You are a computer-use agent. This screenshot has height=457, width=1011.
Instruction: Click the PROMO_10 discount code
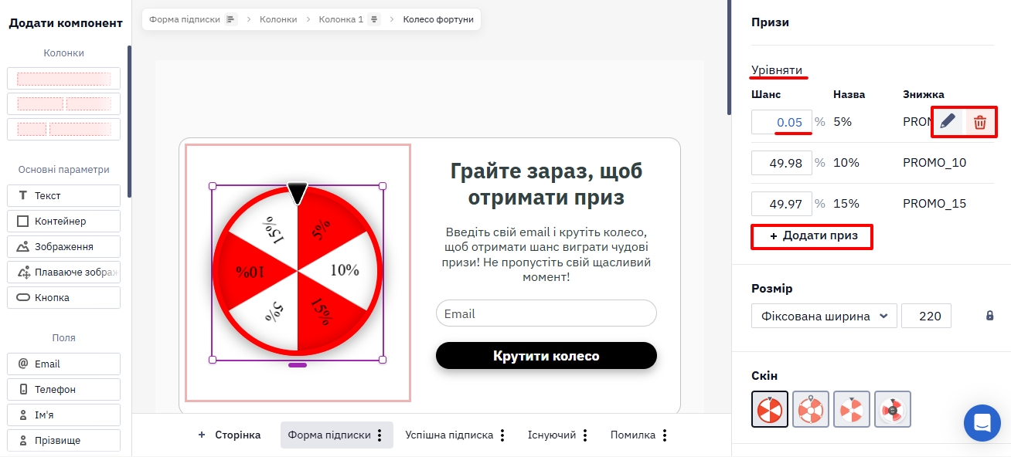pyautogui.click(x=934, y=163)
